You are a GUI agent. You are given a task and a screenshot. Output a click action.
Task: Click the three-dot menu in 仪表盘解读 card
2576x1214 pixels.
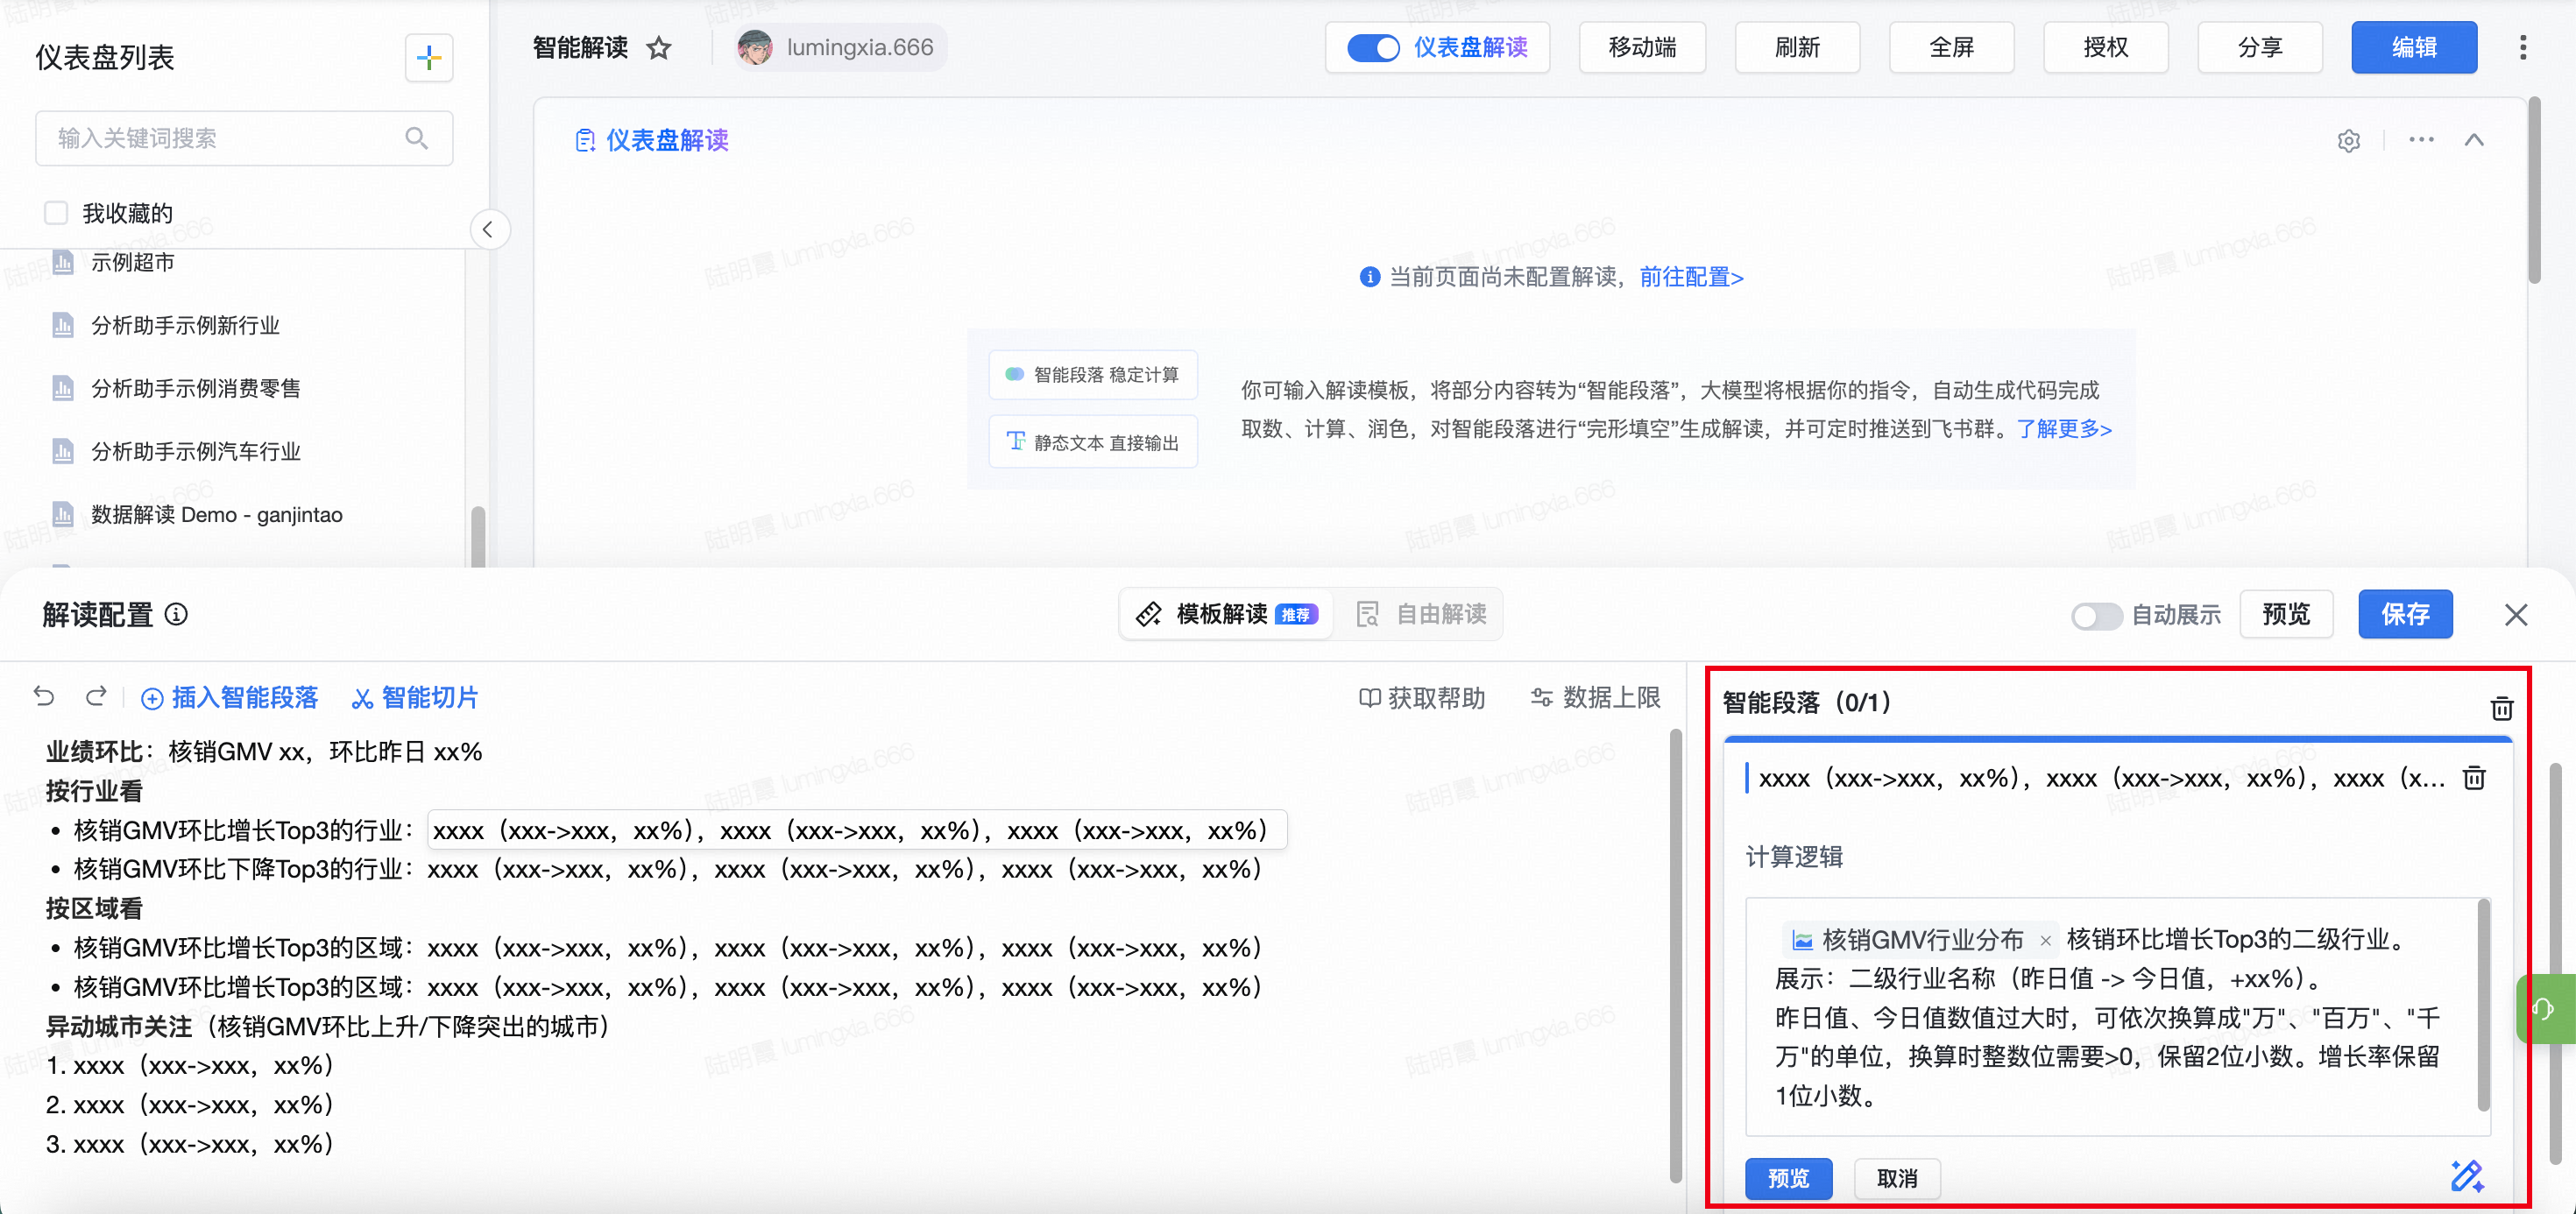point(2421,140)
